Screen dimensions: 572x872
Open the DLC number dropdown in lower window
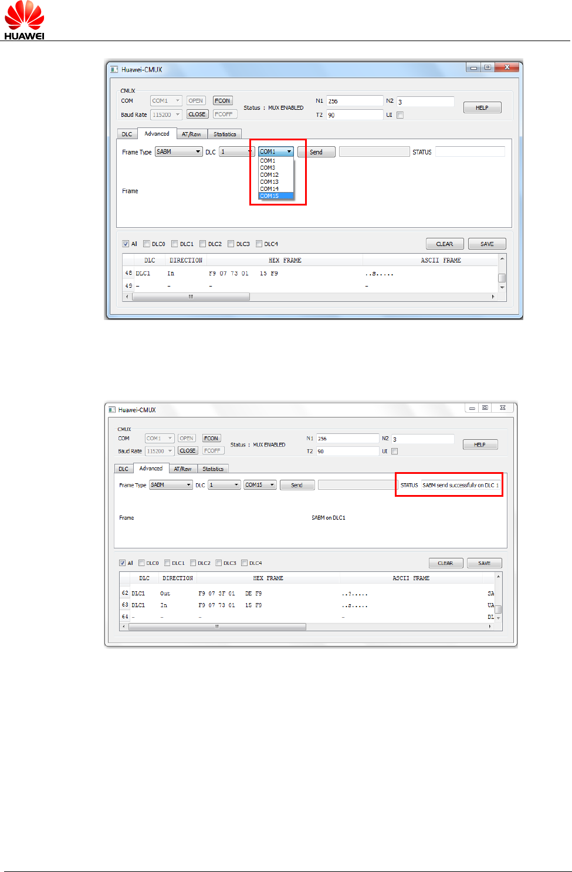pyautogui.click(x=225, y=485)
